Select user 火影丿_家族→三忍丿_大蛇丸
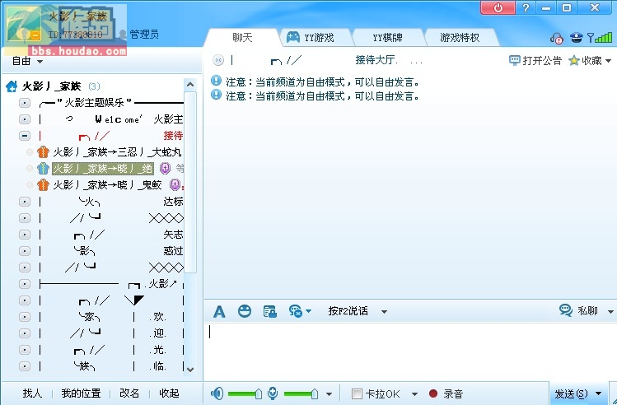Screen dimensions: 617x405 coord(117,151)
